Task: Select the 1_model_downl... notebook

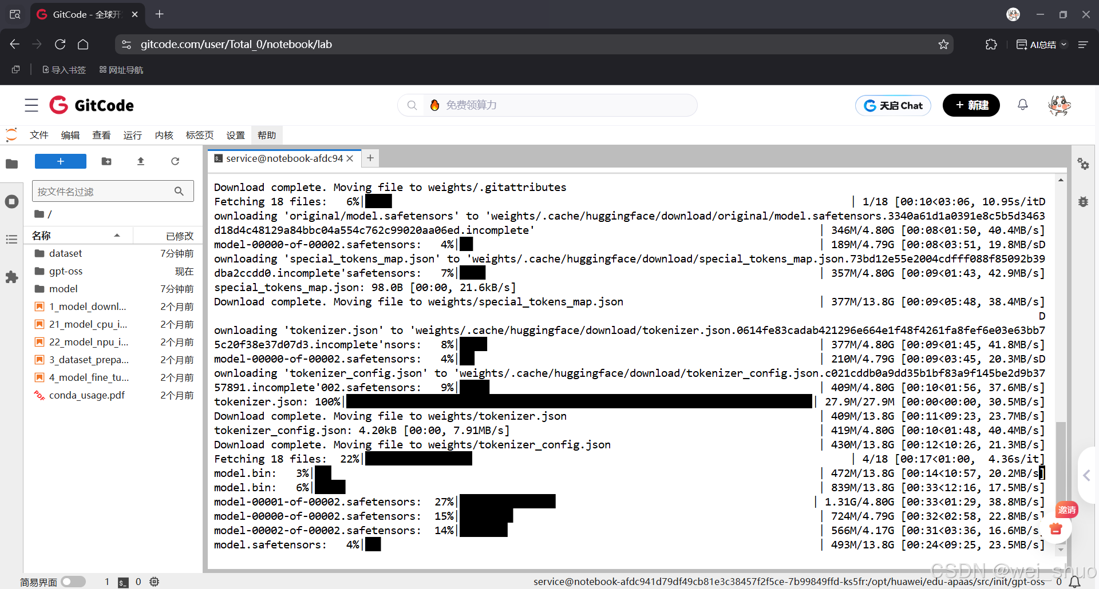Action: point(113,307)
